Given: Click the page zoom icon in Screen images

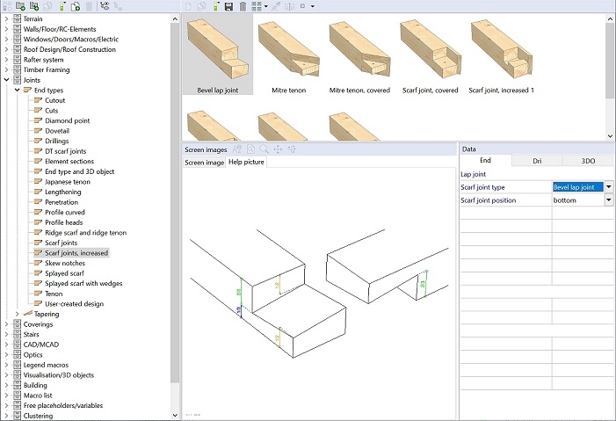Looking at the screenshot, I should coord(250,149).
